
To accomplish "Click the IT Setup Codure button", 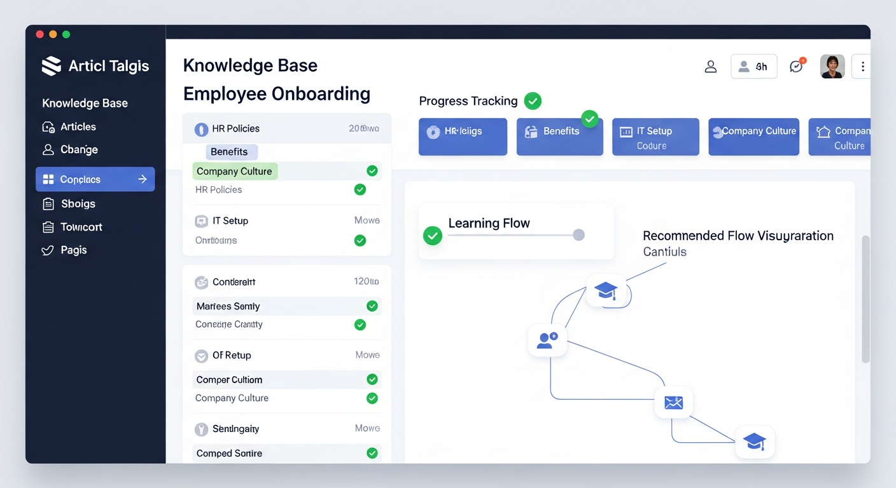I will click(x=655, y=137).
